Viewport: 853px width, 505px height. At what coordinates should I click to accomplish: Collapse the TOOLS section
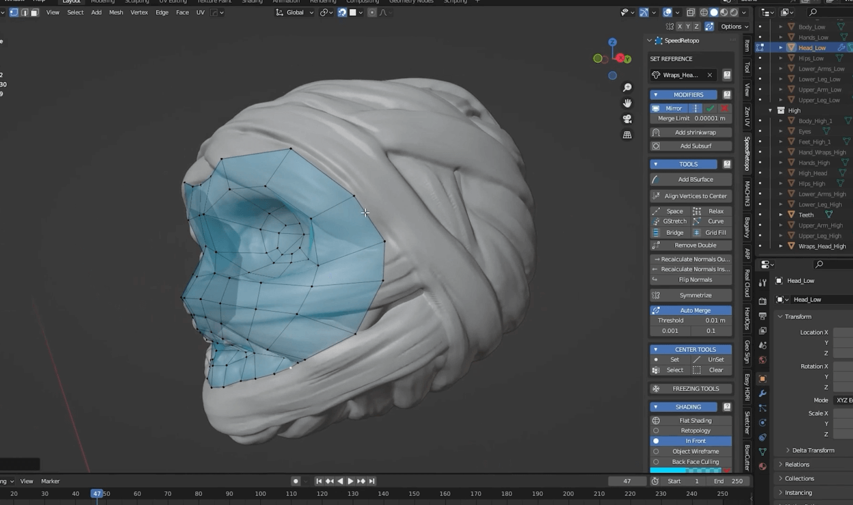tap(656, 164)
